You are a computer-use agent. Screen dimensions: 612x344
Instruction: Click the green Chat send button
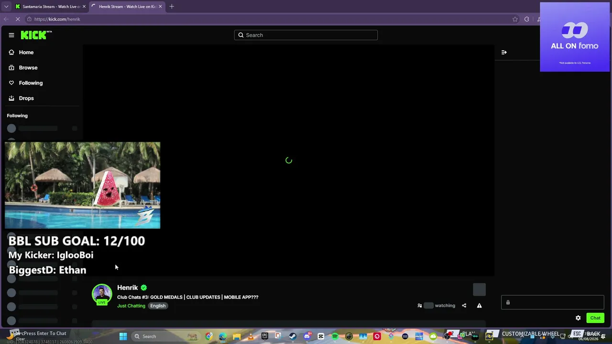(595, 318)
